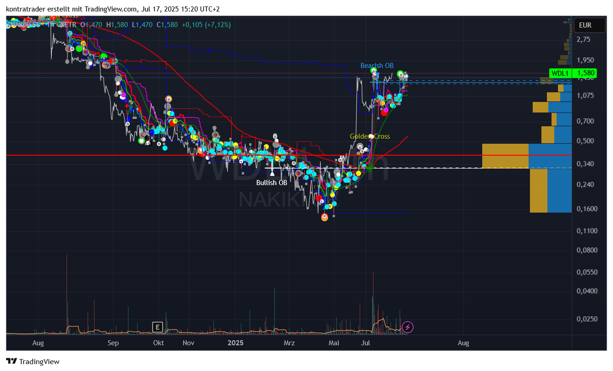Select the 'Bearish OB' annotation label
The image size is (613, 371).
[x=377, y=66]
